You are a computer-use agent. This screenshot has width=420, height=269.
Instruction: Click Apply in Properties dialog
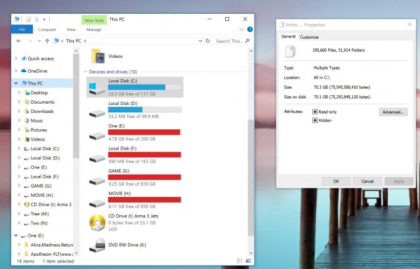tap(399, 181)
